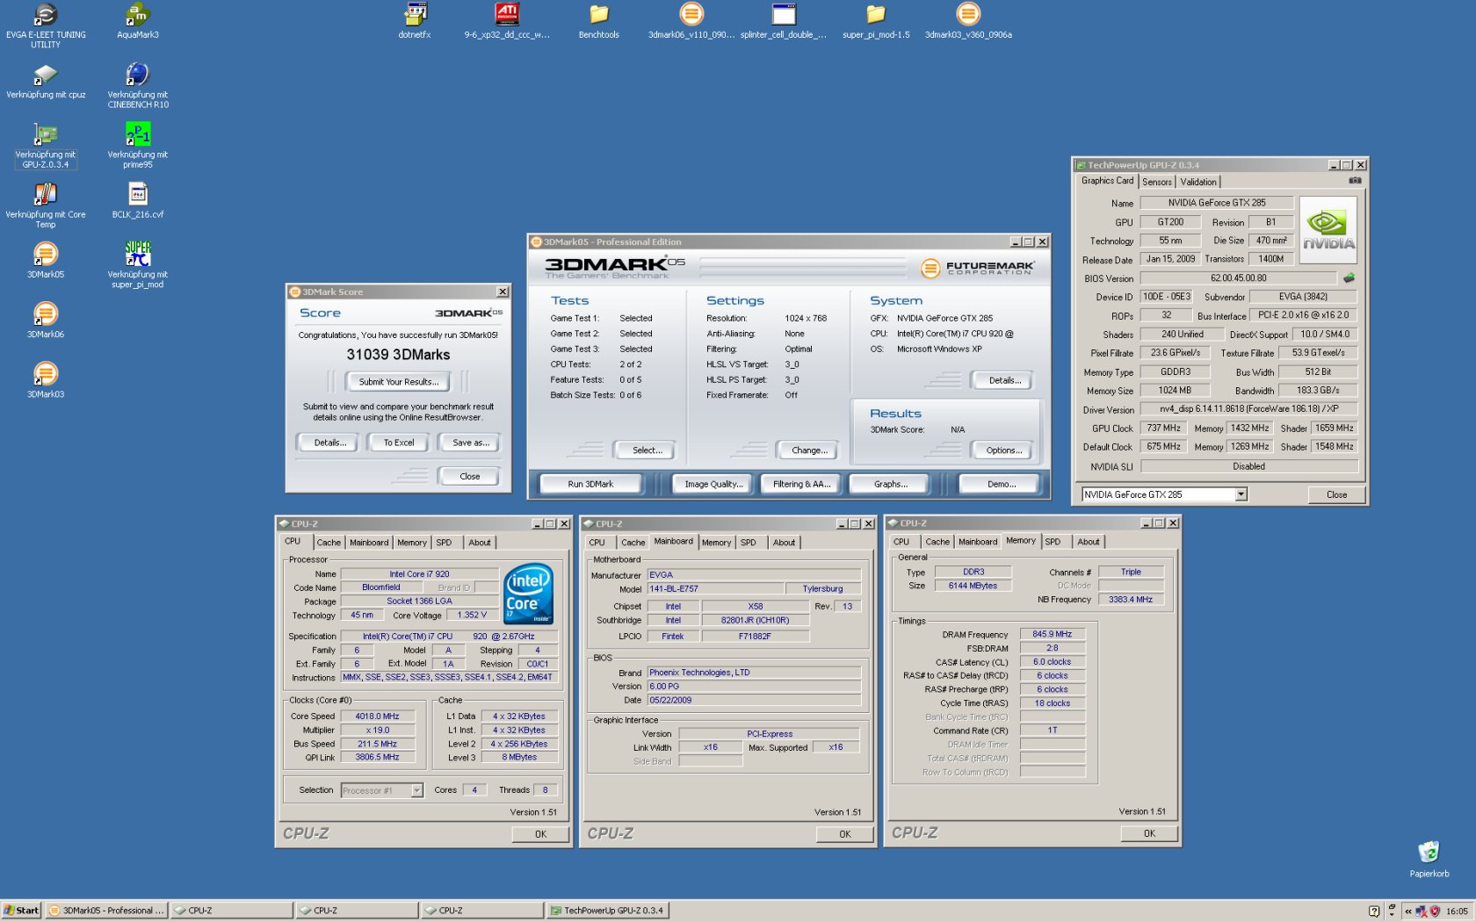This screenshot has height=922, width=1476.
Task: Click the 31039 3DMarks score text
Action: [x=398, y=355]
